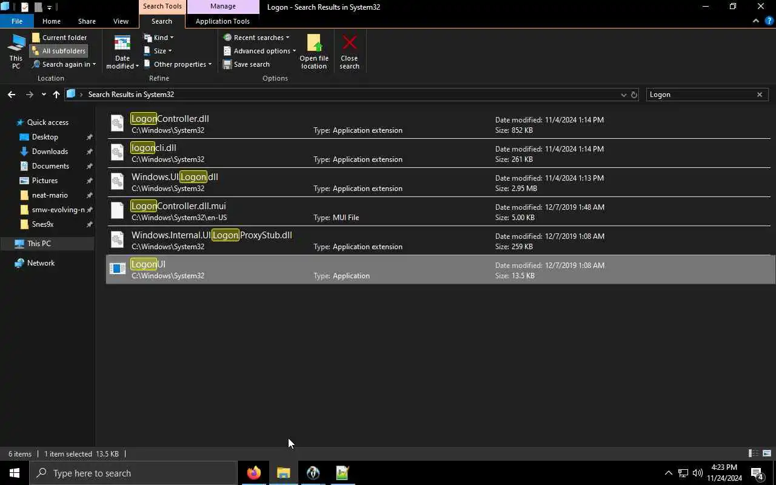Switch to large icons view layout
The height and width of the screenshot is (485, 776).
pyautogui.click(x=767, y=453)
